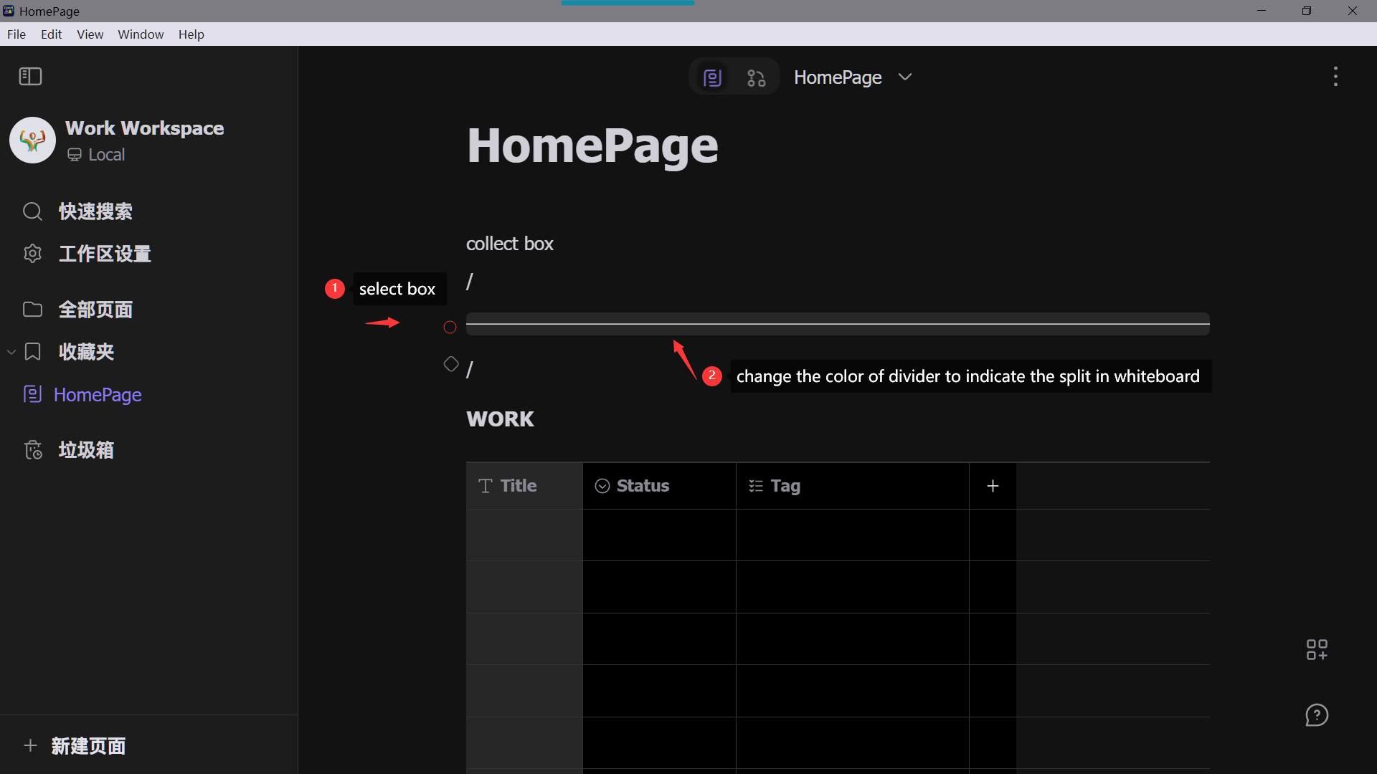Expand the 收藏夹 favorites section
1377x774 pixels.
coord(11,351)
